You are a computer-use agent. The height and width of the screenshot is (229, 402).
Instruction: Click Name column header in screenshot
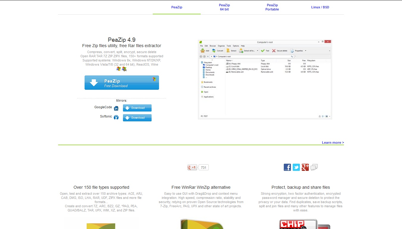pos(229,61)
